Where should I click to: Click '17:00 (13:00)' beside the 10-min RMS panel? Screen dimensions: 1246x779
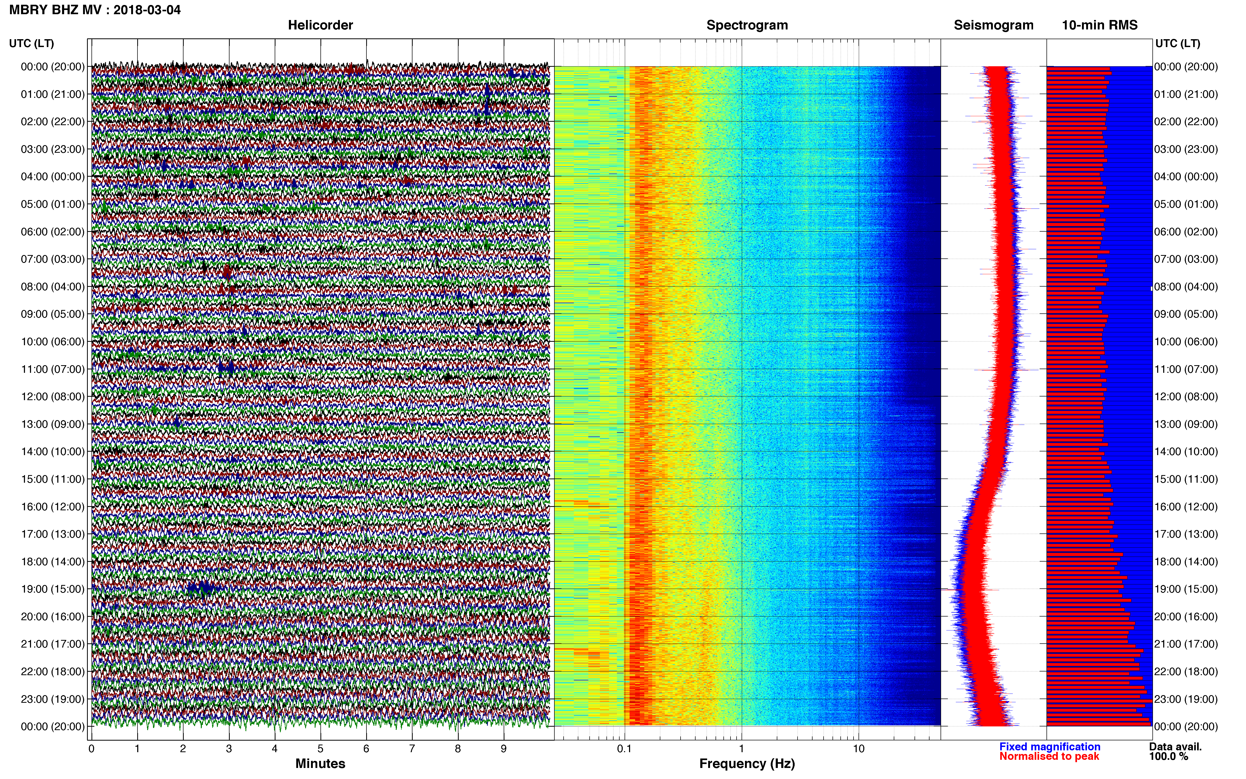point(1186,534)
